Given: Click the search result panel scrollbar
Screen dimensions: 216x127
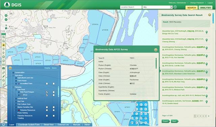Looking at the screenshot, I should pos(213,18).
